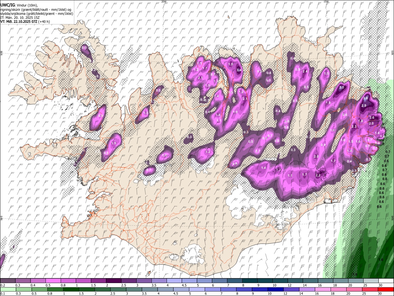Click the '2.3' snowfall value on the map
The width and height of the screenshot is (394, 296).
coord(354,126)
